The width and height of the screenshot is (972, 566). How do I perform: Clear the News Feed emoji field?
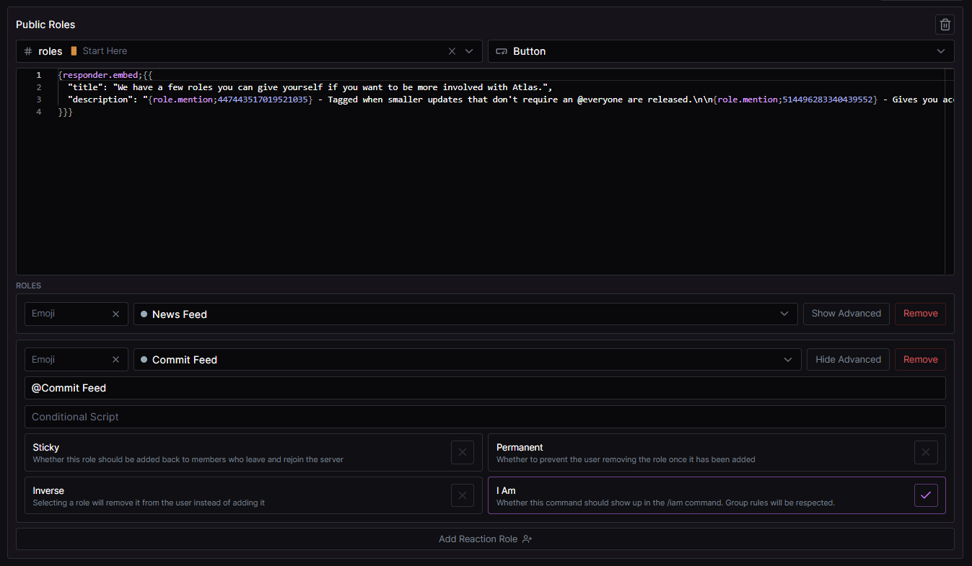click(x=115, y=314)
